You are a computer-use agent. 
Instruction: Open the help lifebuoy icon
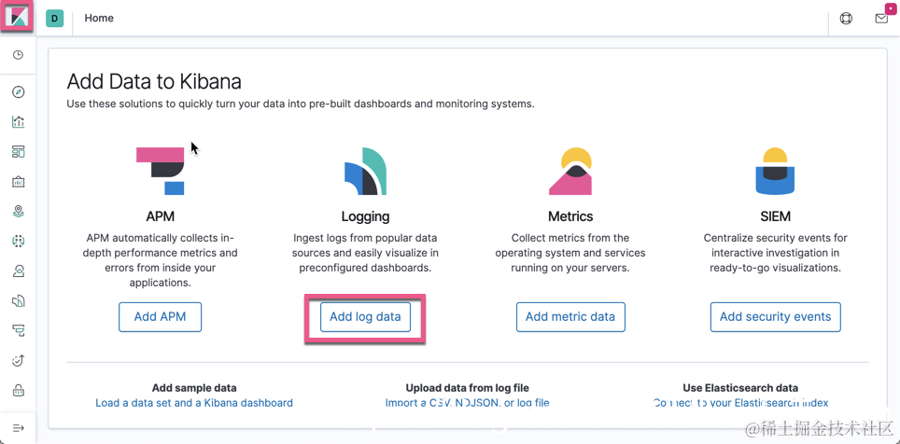click(846, 19)
